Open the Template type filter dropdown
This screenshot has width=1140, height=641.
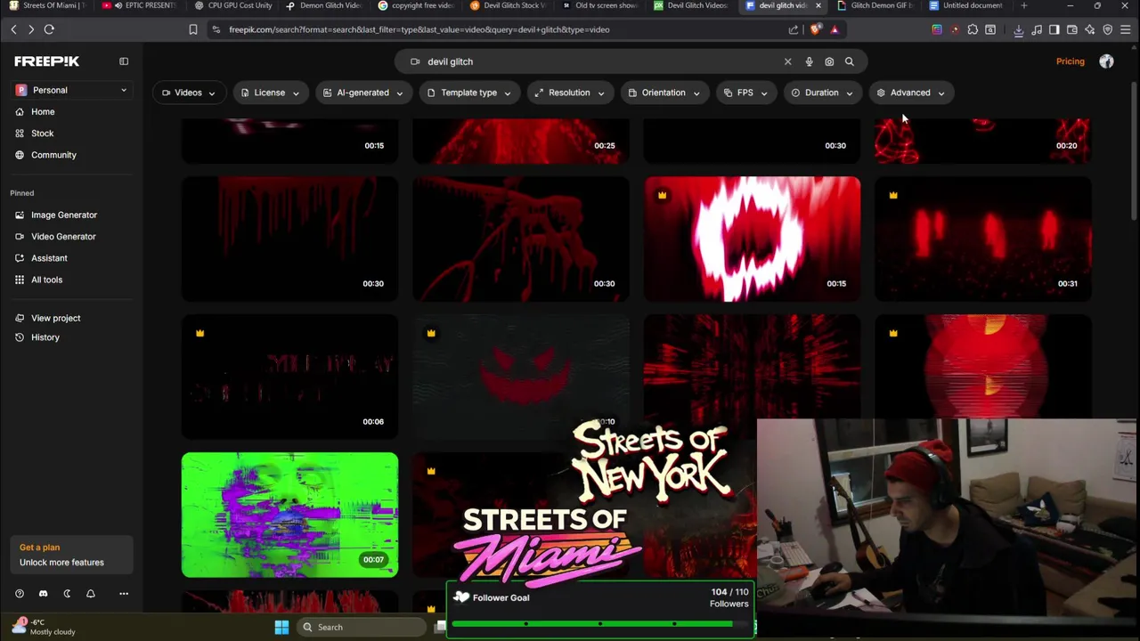(468, 93)
